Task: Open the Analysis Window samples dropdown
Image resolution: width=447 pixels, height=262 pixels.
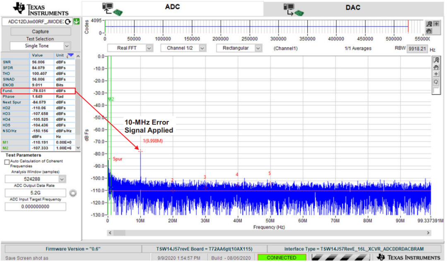Action: click(62, 179)
